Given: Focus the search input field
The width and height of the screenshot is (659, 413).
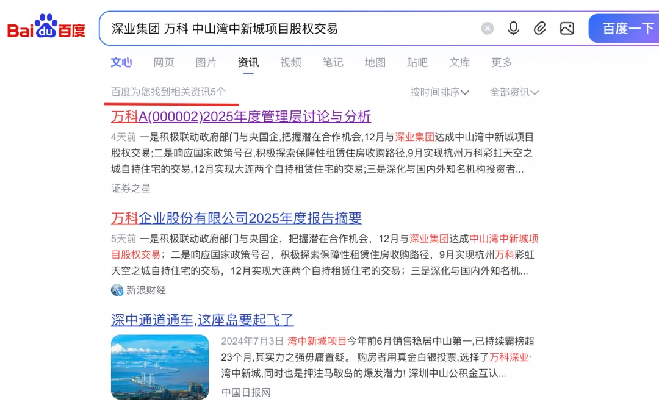Looking at the screenshot, I should 290,29.
